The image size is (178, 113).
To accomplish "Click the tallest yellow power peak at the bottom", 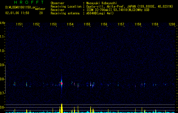I will (61, 108).
